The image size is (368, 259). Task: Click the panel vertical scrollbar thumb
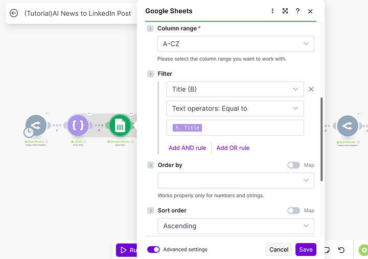(321, 139)
